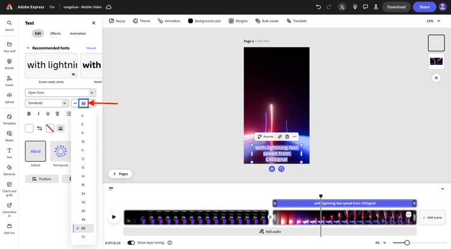Click the Share button
451x249 pixels.
(425, 7)
